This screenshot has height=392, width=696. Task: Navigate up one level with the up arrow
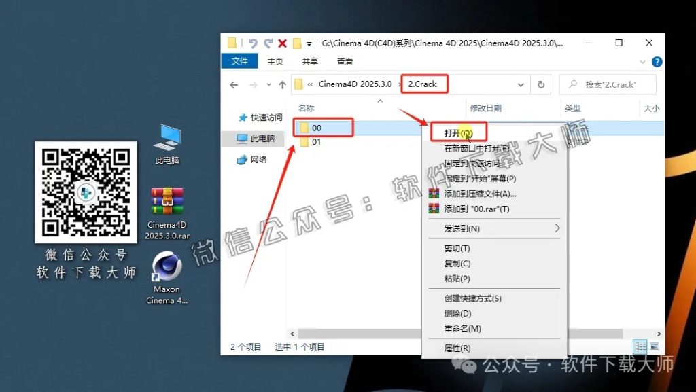[281, 84]
